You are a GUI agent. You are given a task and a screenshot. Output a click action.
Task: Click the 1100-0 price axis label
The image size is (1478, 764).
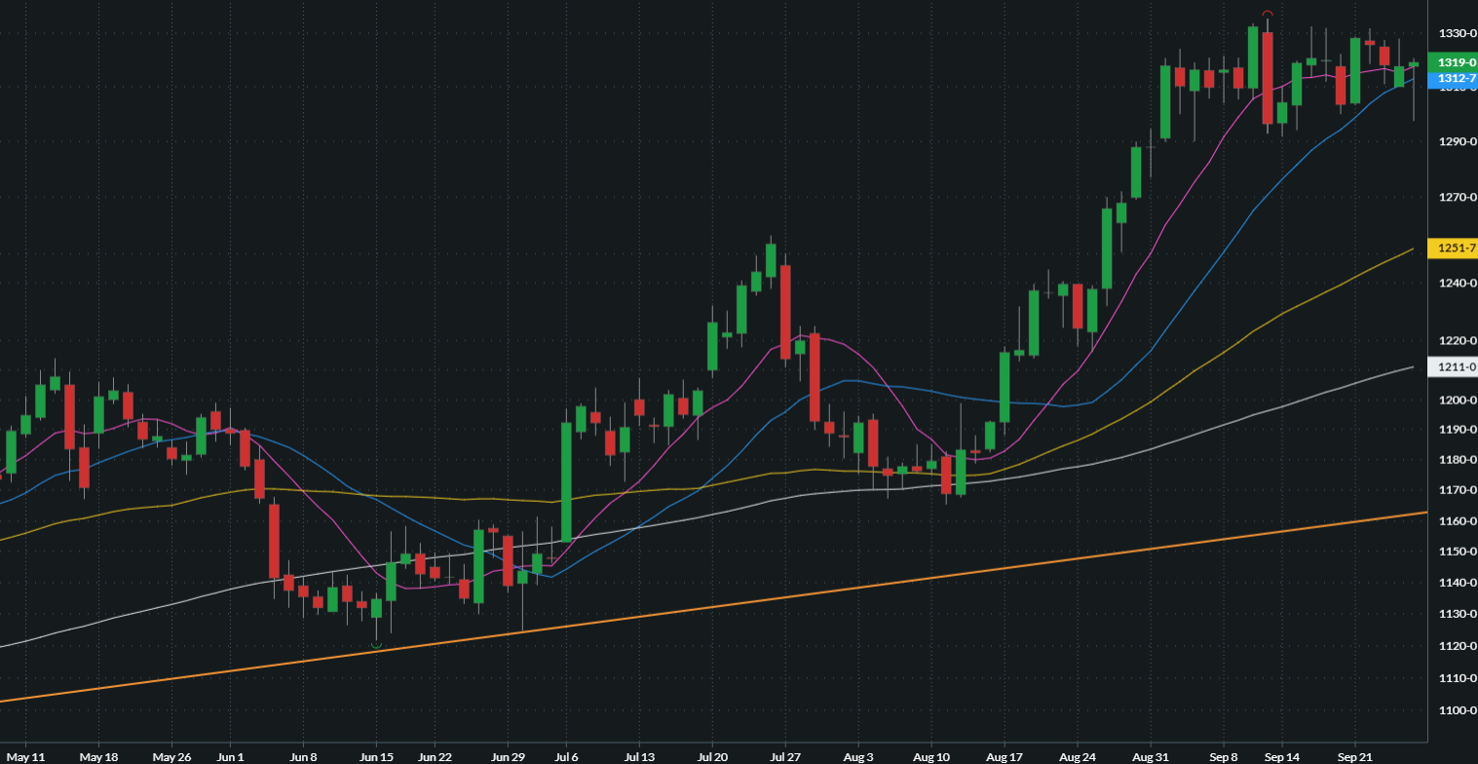click(x=1458, y=710)
